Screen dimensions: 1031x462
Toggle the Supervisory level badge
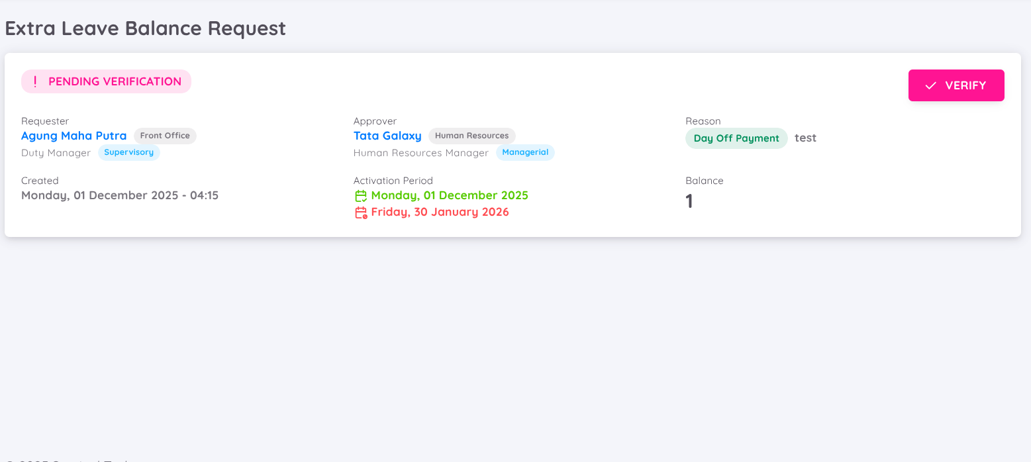coord(128,152)
